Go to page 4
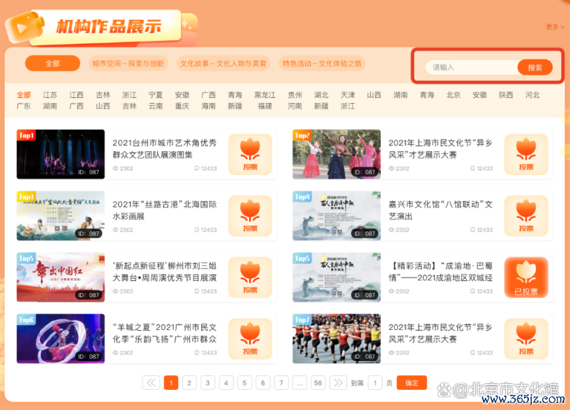The width and height of the screenshot is (570, 410). coord(226,383)
